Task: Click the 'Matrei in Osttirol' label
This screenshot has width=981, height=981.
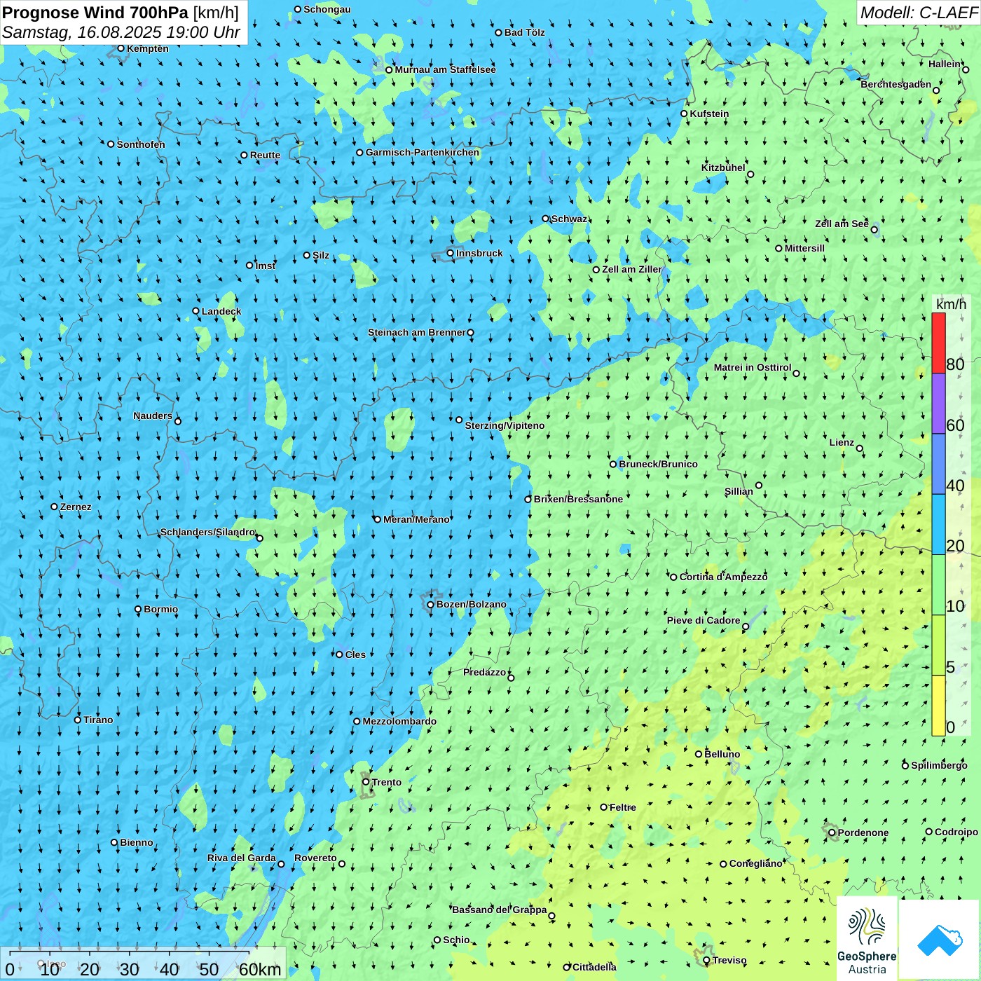Action: click(x=753, y=367)
